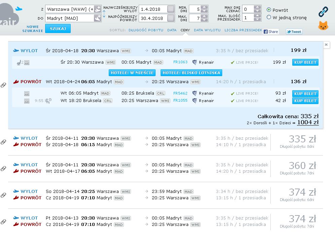
Task: Click the orange cat face icon
Action: tap(323, 26)
